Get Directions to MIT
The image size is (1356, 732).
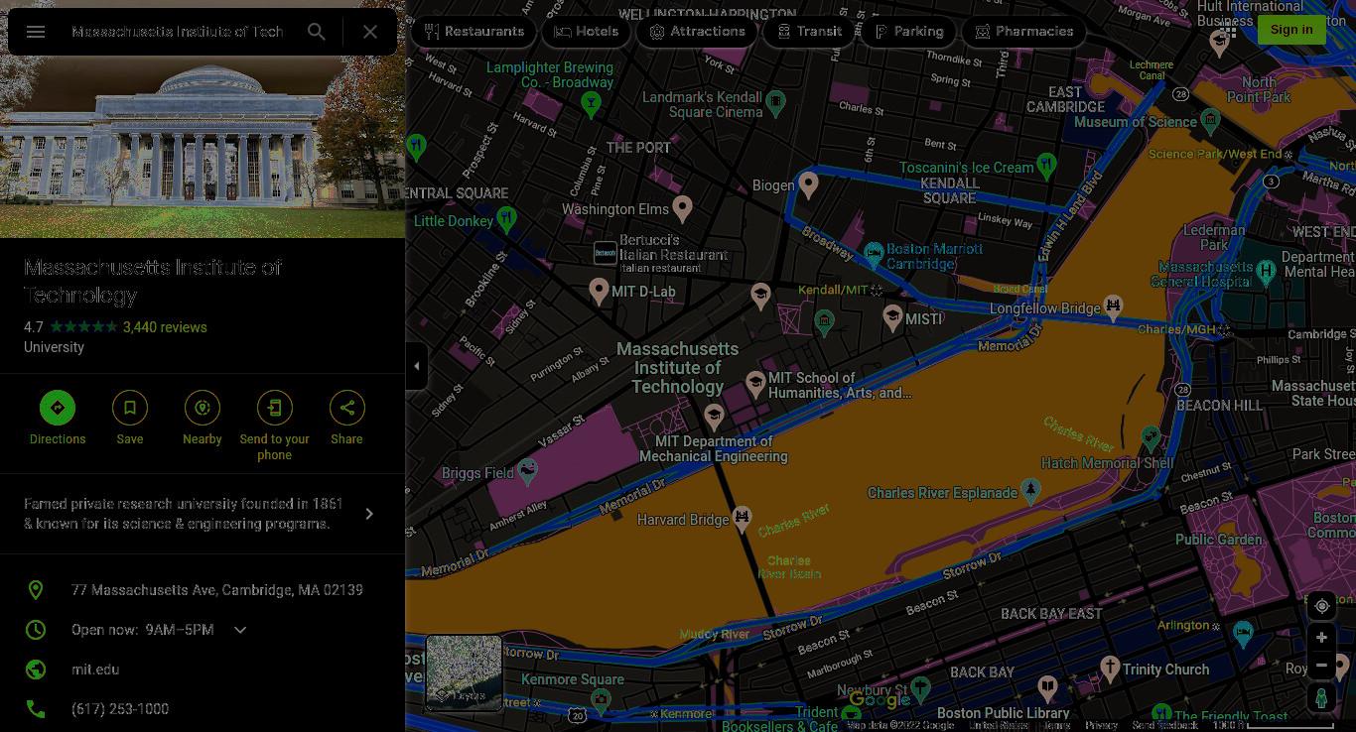coord(58,419)
